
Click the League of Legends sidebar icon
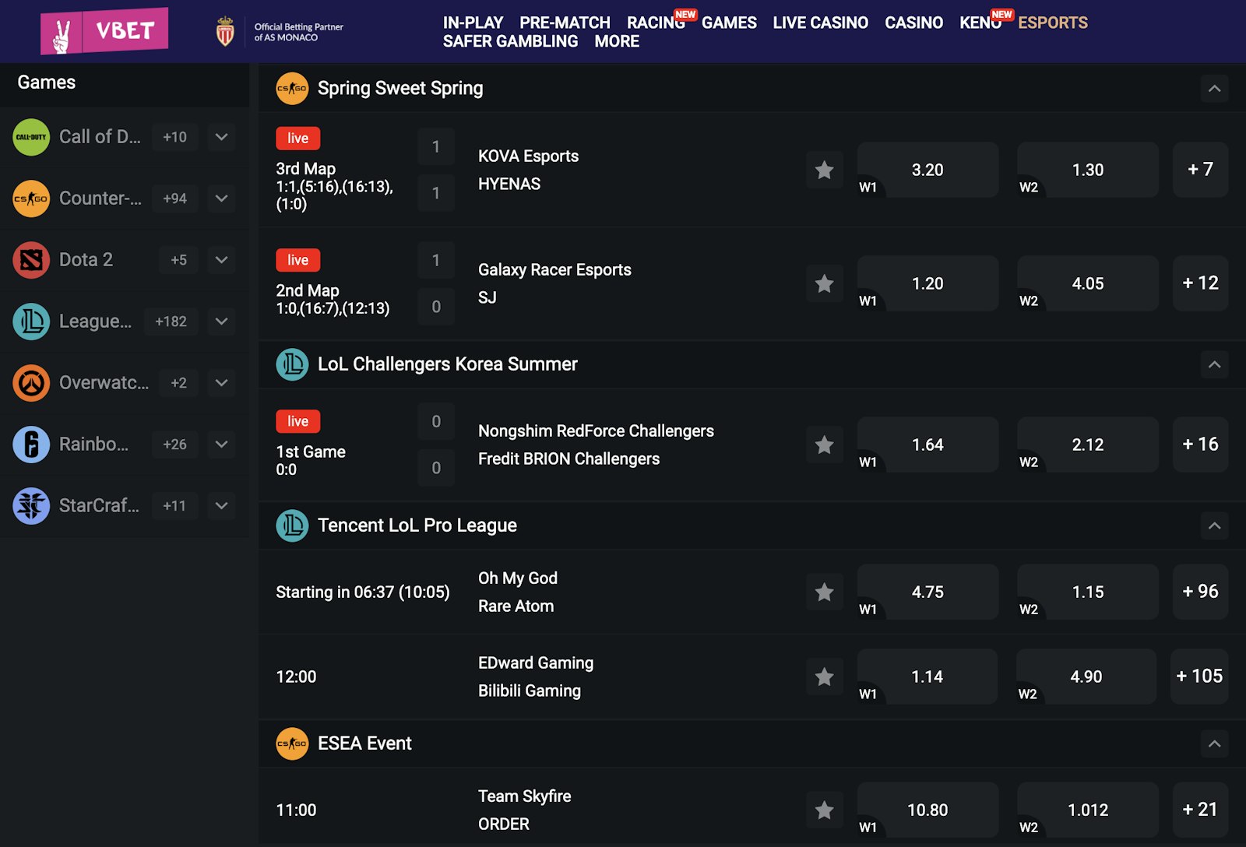click(x=31, y=322)
